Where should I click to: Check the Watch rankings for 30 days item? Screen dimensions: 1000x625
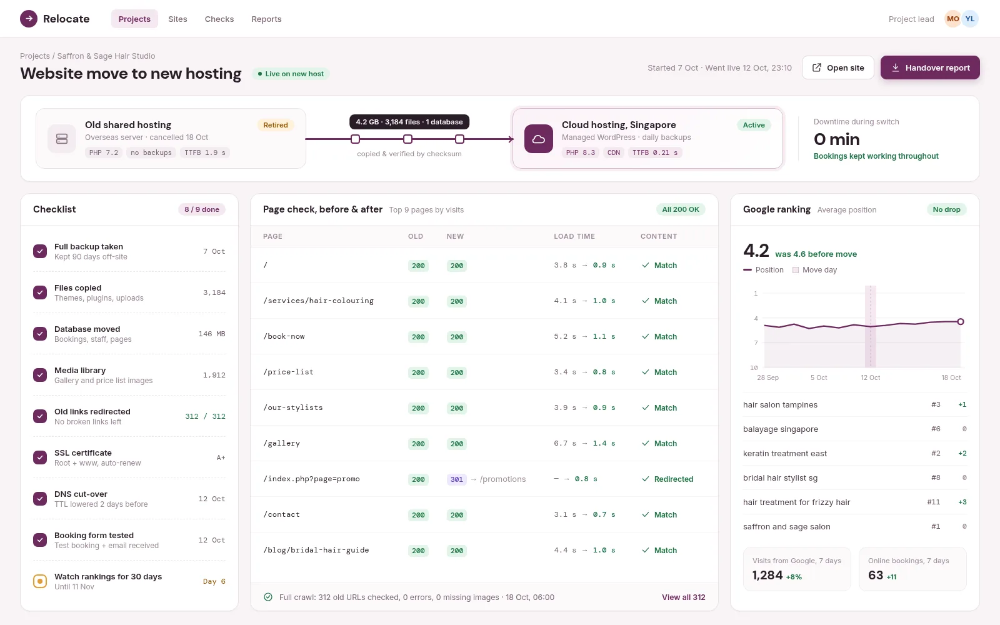[40, 581]
